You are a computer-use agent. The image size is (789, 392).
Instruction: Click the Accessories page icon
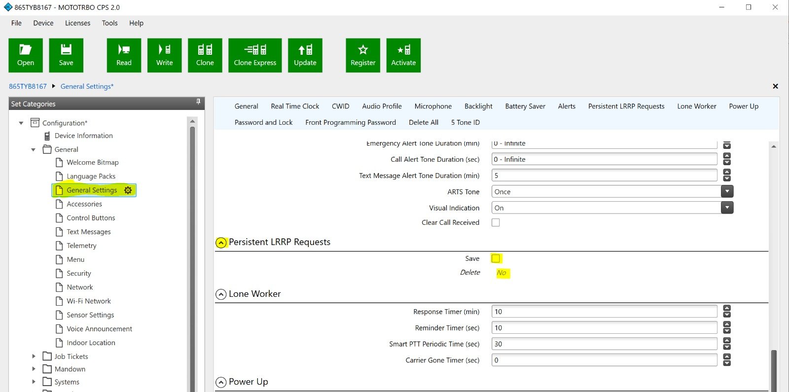pos(59,204)
